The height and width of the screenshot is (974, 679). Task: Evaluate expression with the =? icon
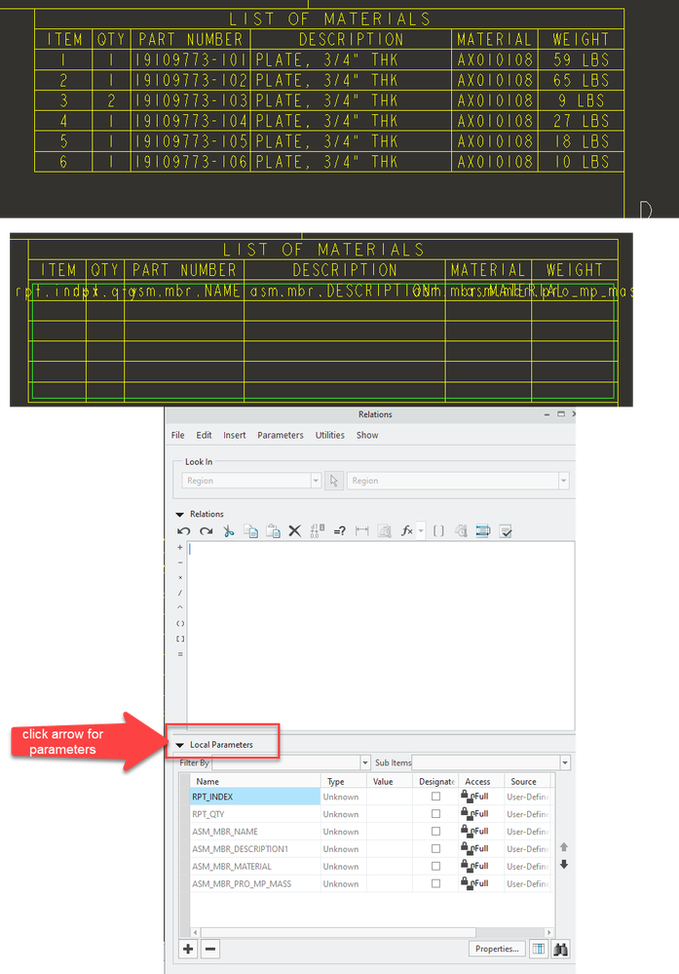(339, 531)
